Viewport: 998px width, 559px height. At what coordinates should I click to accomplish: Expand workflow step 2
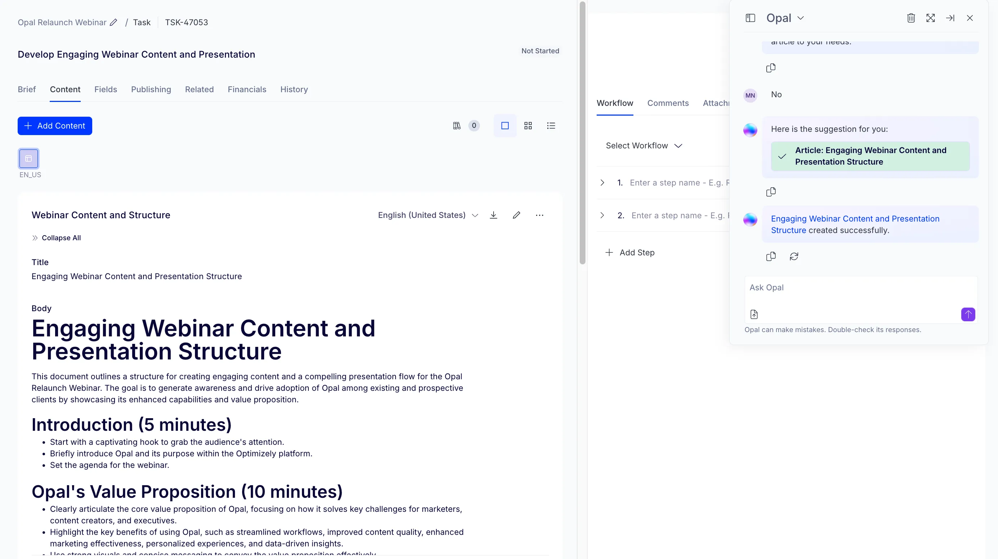point(602,215)
